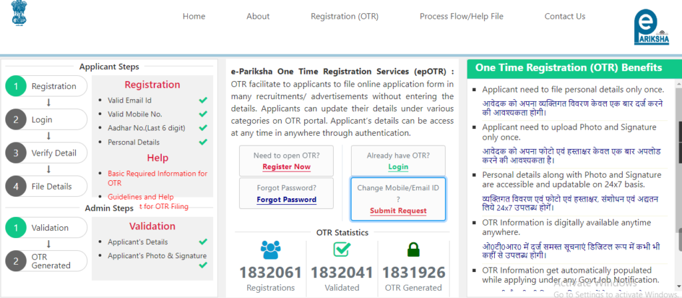Click the Indian national emblem logo
Viewport: 682px width, 298px height.
coord(19,13)
